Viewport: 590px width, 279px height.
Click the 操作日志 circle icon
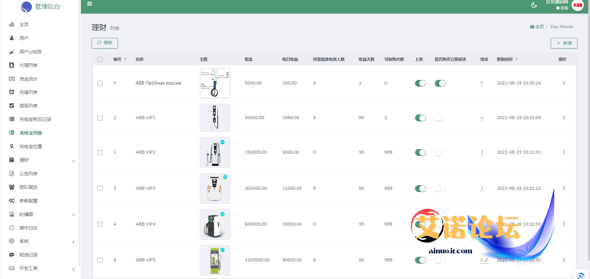[x=12, y=228]
